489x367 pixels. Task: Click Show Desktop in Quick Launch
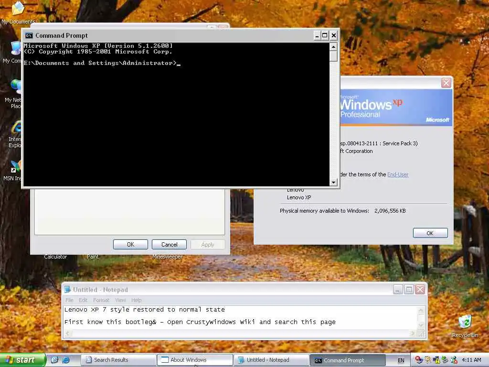(x=54, y=360)
